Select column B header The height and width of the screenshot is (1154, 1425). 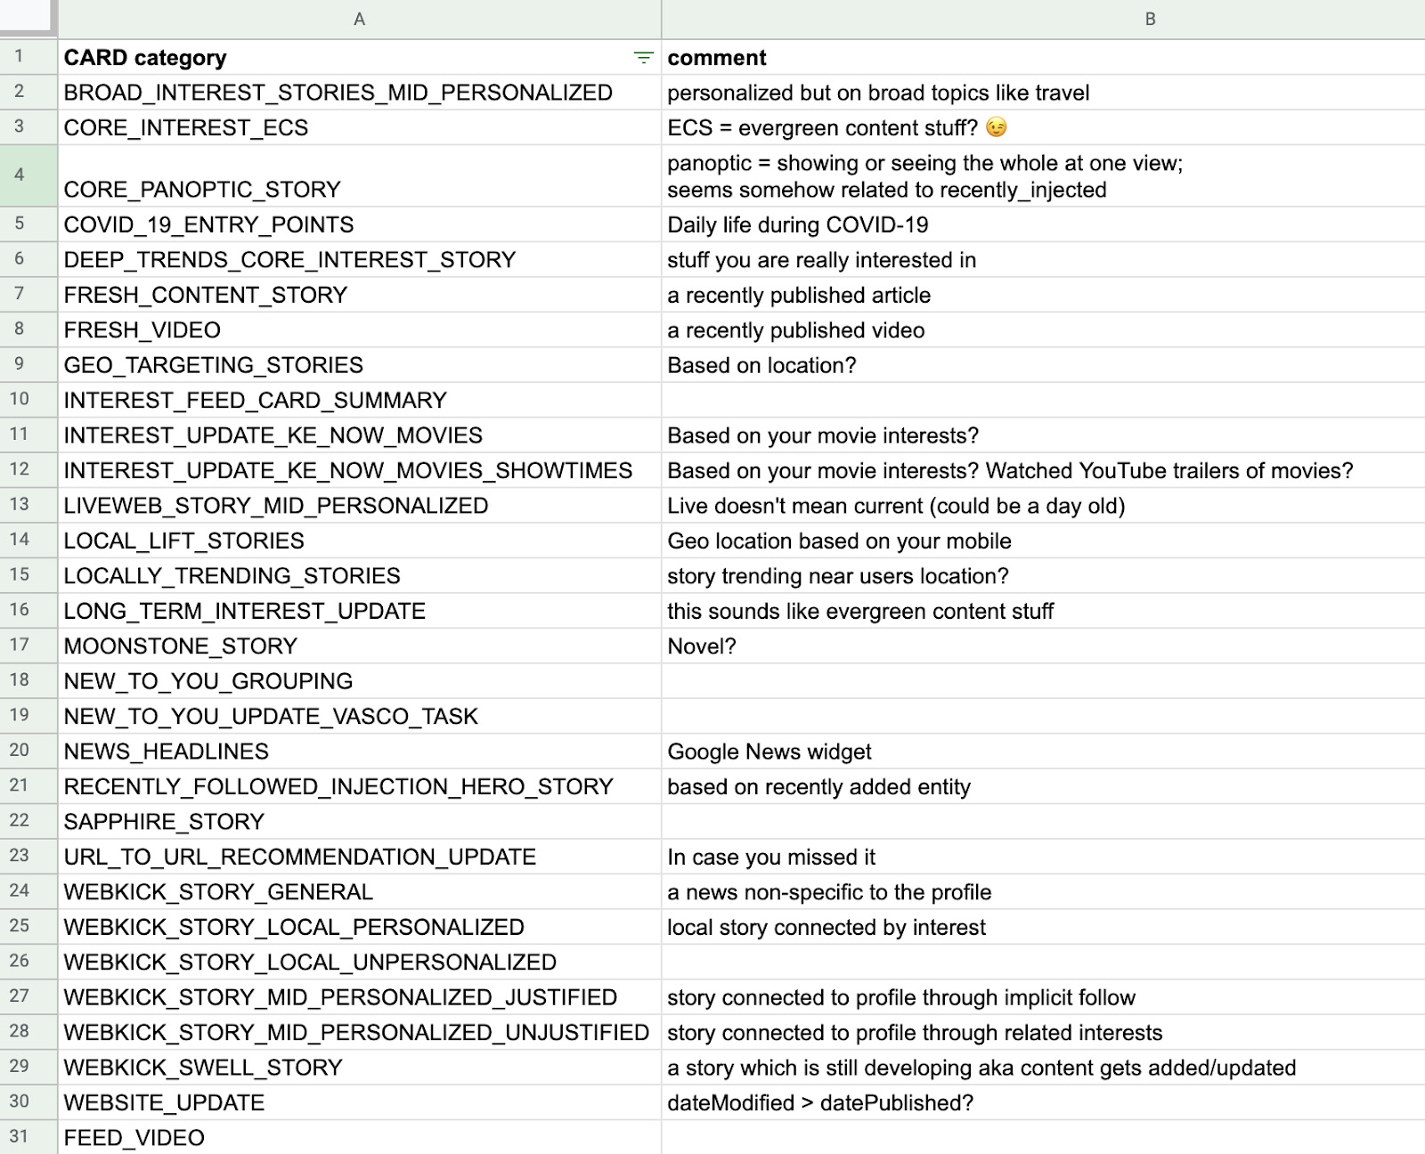[x=1150, y=19]
